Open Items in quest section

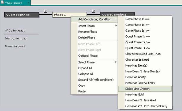(15, 46)
